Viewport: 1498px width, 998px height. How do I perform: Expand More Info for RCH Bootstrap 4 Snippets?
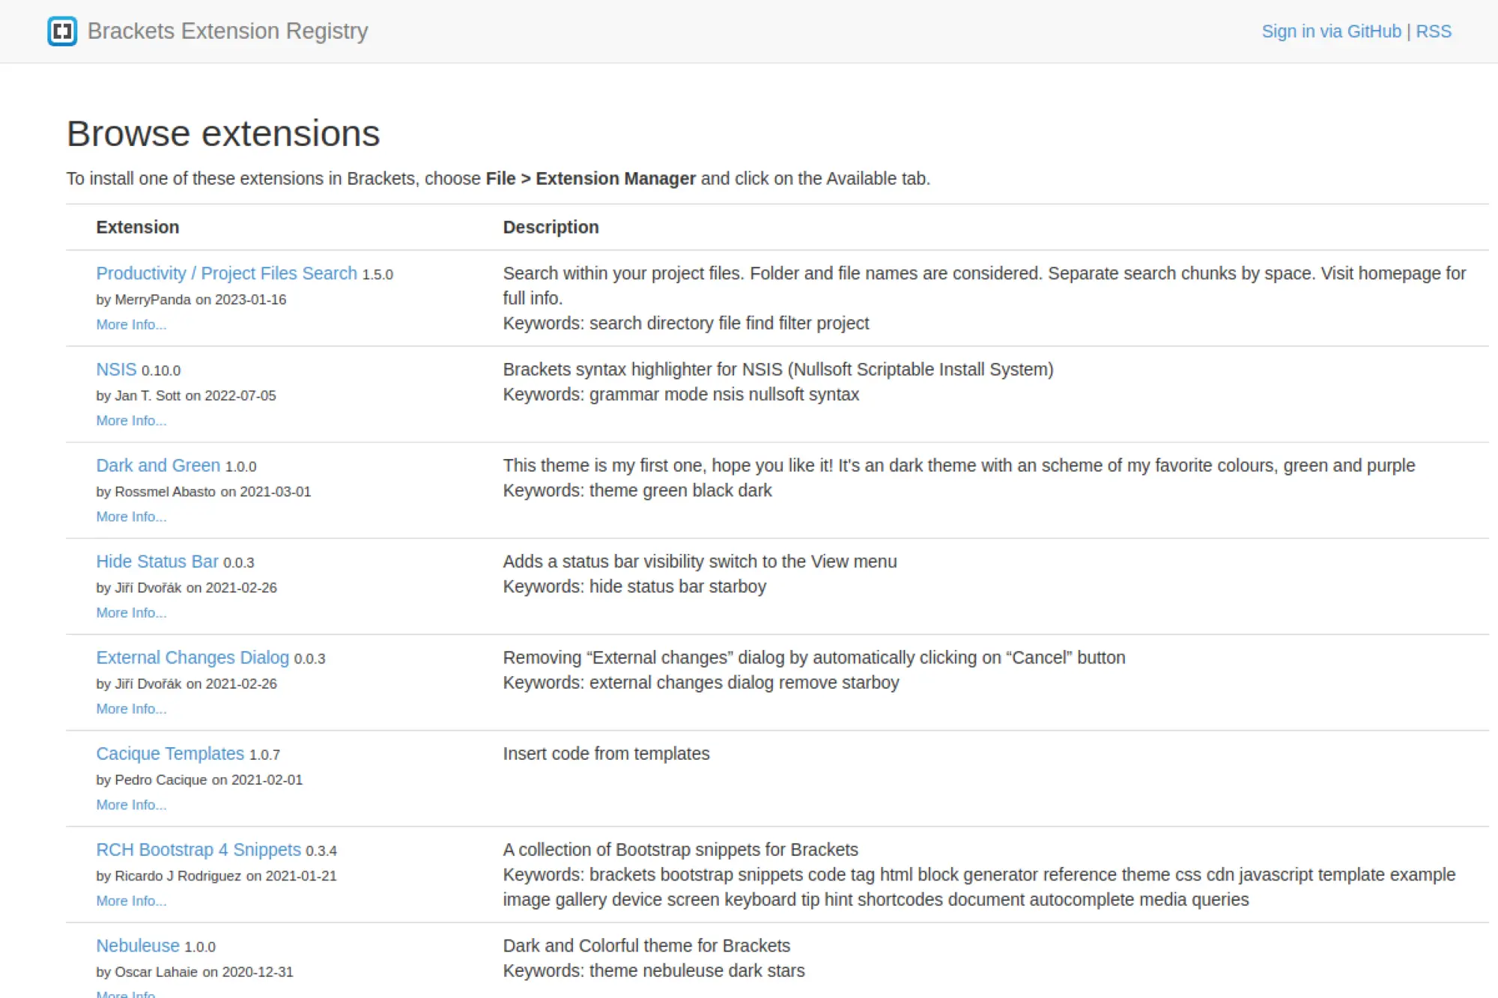coord(131,901)
